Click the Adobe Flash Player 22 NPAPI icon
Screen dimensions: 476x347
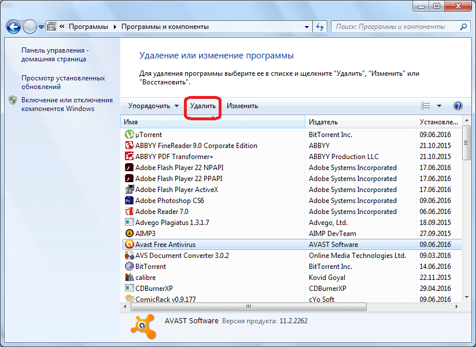[x=130, y=167]
